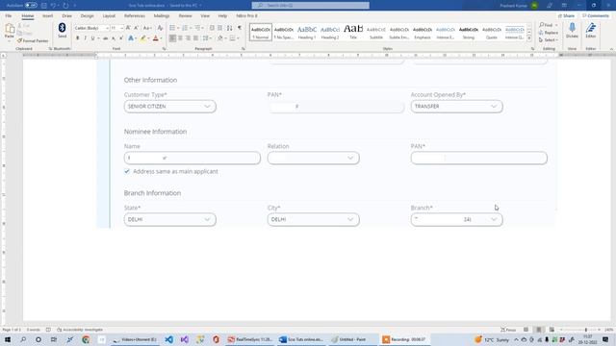Open the File tab

point(9,15)
